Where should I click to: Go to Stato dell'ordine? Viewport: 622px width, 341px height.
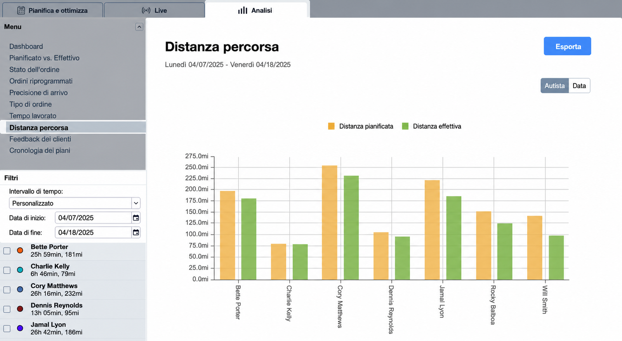[x=34, y=70]
